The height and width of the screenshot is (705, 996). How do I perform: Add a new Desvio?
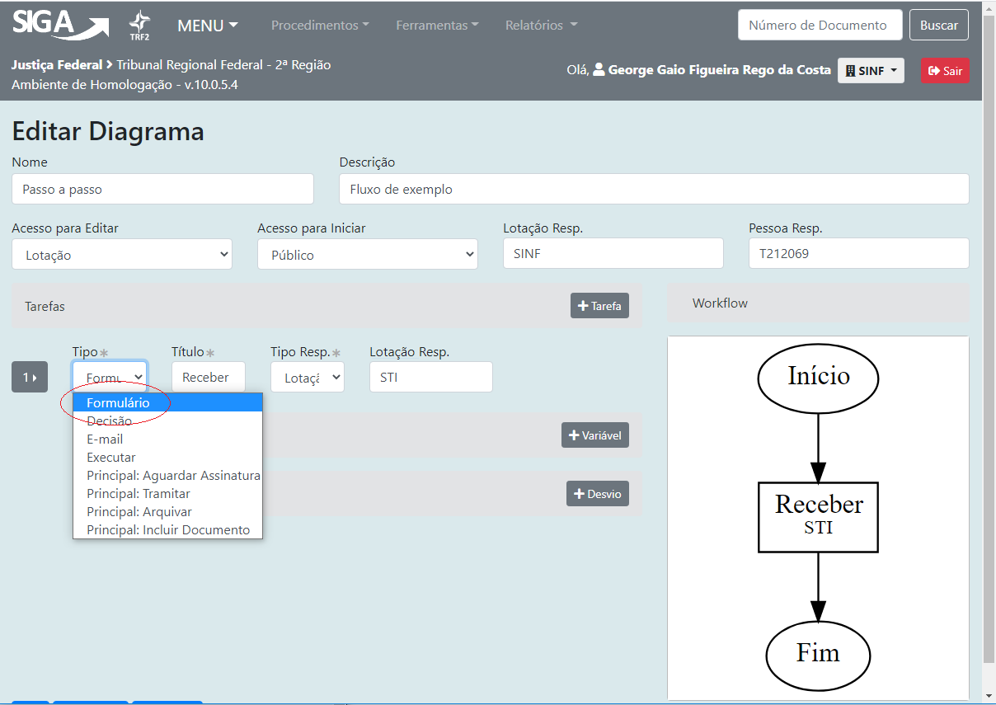click(597, 494)
